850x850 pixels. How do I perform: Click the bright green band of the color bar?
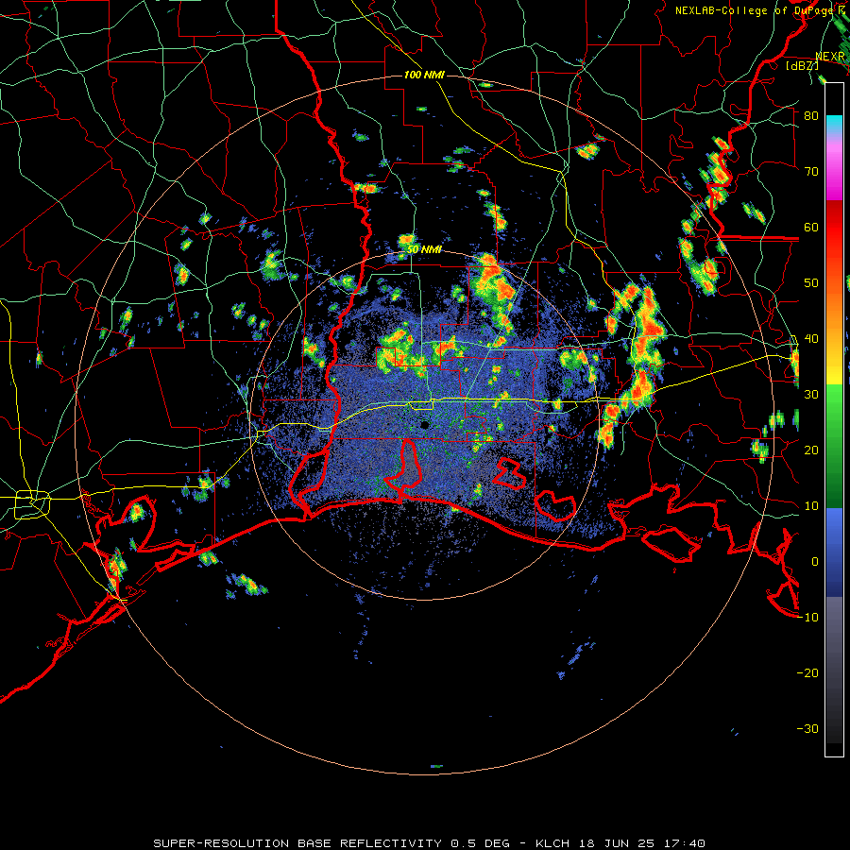coord(834,400)
